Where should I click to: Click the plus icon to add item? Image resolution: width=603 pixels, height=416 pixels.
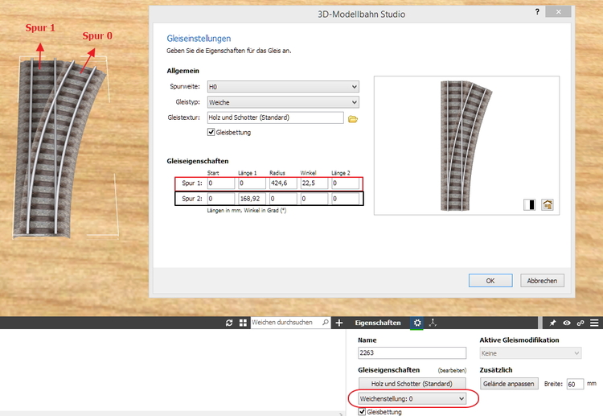pos(339,323)
